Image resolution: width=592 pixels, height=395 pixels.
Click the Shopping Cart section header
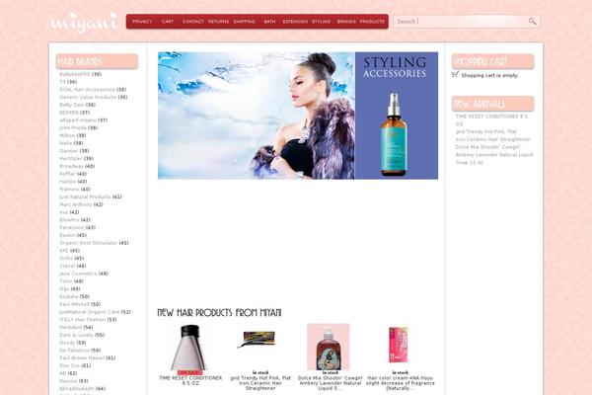493,61
